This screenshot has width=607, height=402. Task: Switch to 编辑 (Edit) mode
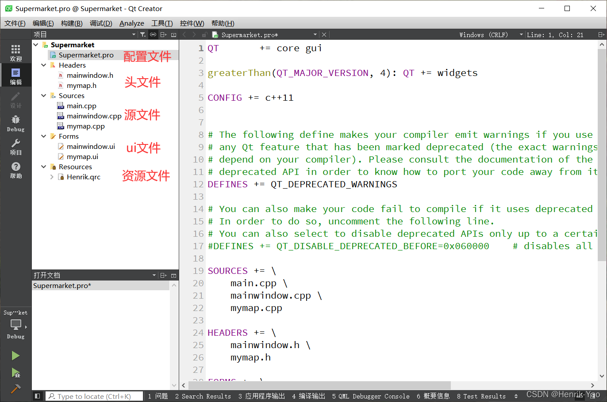coord(15,76)
